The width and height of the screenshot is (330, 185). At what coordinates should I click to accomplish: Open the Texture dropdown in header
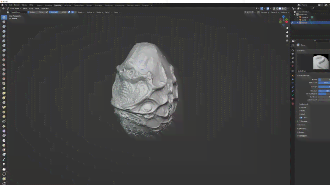(90, 12)
